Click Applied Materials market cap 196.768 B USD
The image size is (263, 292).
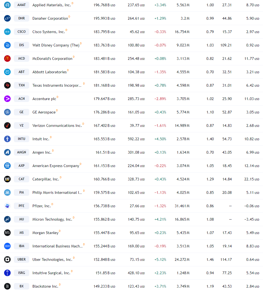104,5
